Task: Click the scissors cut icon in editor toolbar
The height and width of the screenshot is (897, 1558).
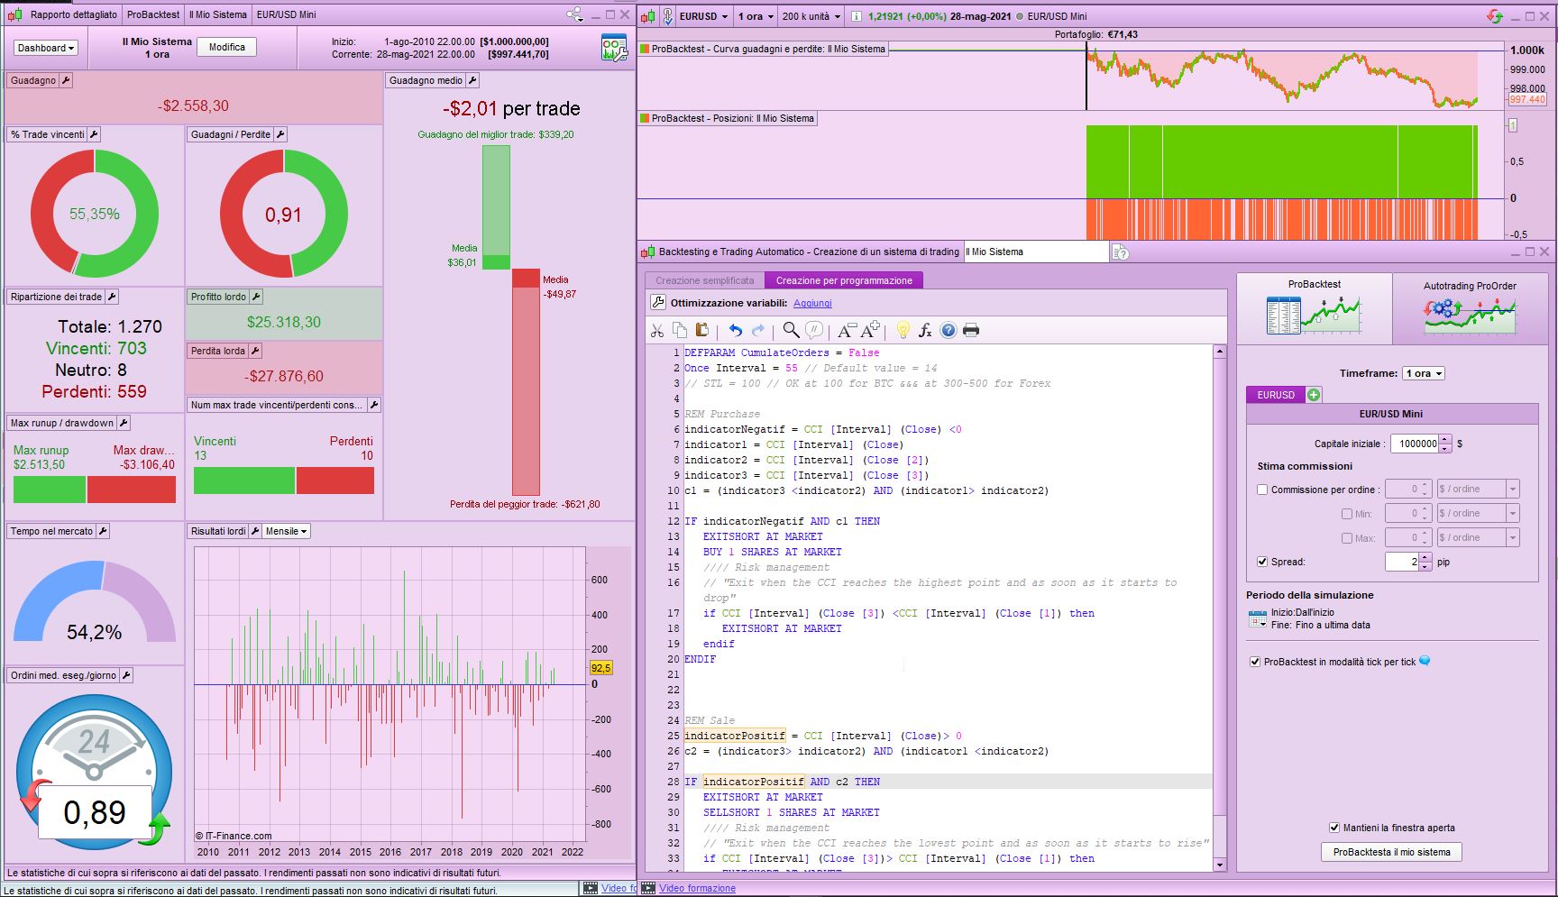Action: 657,331
